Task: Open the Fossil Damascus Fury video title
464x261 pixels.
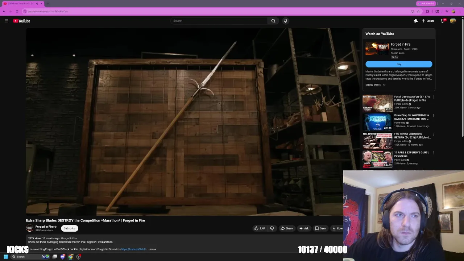Action: click(x=412, y=98)
